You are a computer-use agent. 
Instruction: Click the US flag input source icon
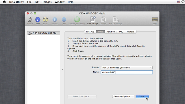pyautogui.click(x=178, y=2)
